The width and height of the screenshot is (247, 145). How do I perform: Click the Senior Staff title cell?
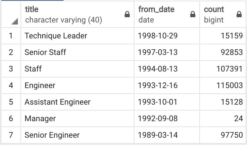45,52
